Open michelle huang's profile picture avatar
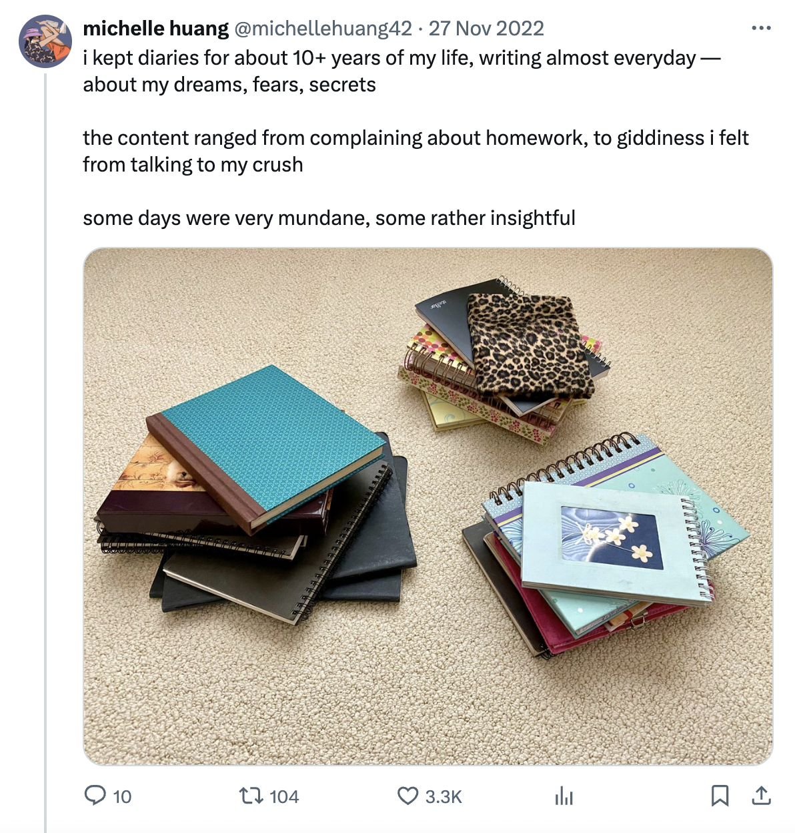This screenshot has width=795, height=833. 45,41
